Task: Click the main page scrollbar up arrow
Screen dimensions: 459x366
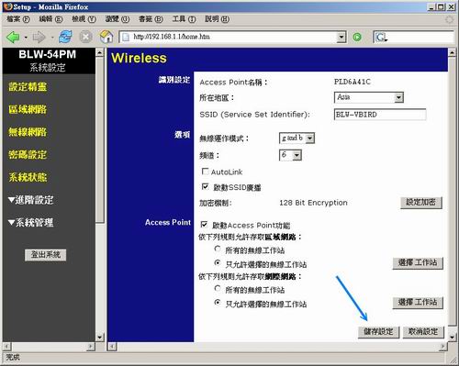Action: [x=453, y=52]
